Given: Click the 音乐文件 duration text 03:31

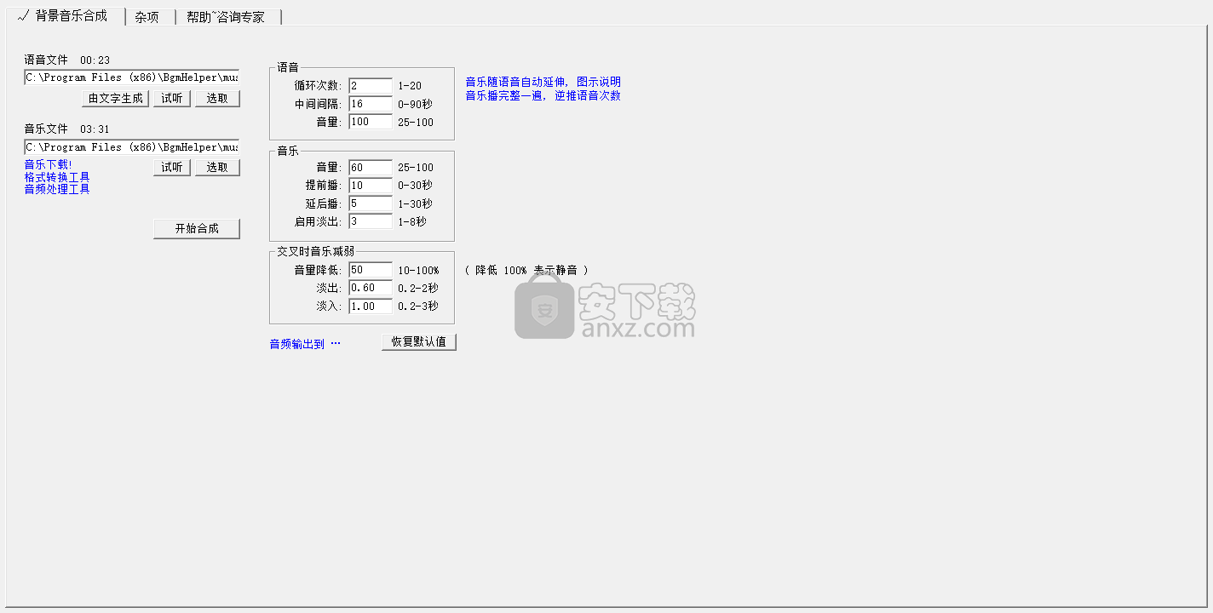Looking at the screenshot, I should [95, 129].
